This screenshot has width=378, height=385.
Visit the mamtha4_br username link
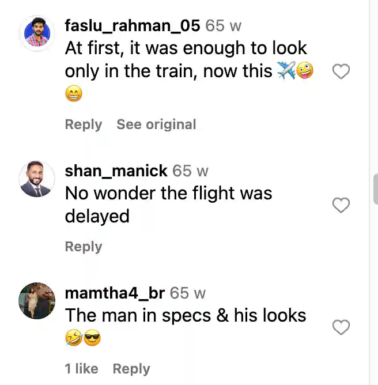click(115, 293)
